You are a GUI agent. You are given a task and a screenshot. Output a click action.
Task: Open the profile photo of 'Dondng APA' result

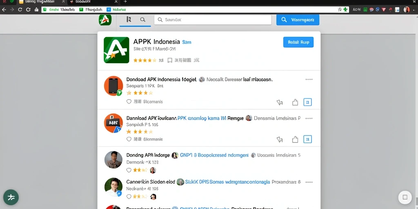(113, 160)
